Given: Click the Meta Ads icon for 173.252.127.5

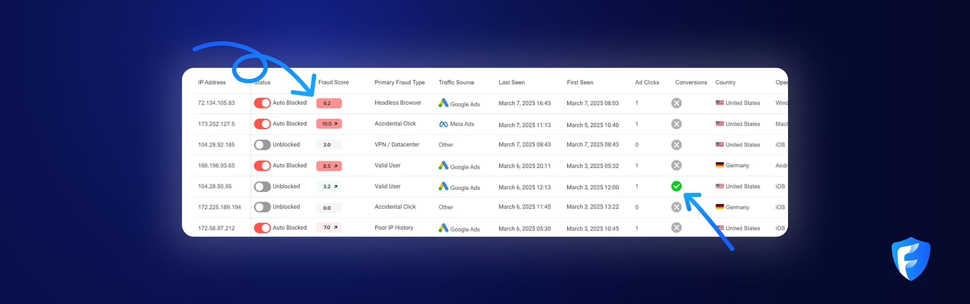Looking at the screenshot, I should pyautogui.click(x=443, y=124).
